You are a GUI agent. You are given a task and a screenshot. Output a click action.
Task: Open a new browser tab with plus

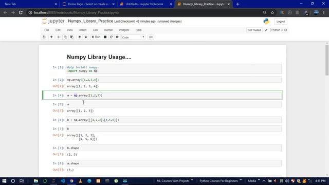[237, 4]
